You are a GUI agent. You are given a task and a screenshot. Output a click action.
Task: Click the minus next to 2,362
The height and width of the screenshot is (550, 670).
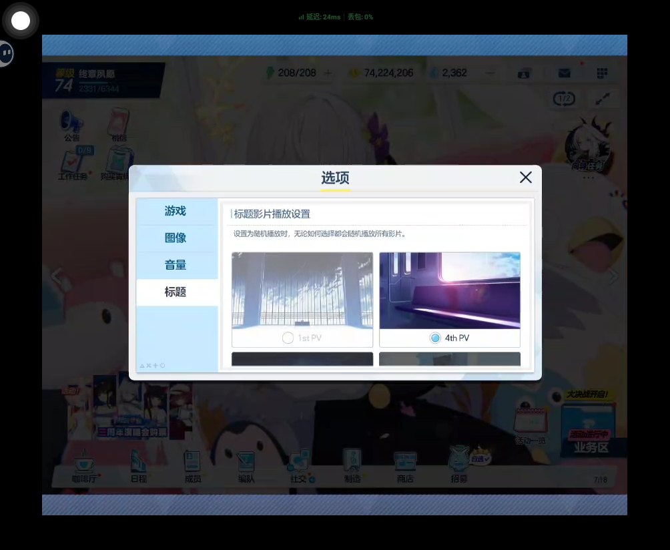pyautogui.click(x=490, y=73)
